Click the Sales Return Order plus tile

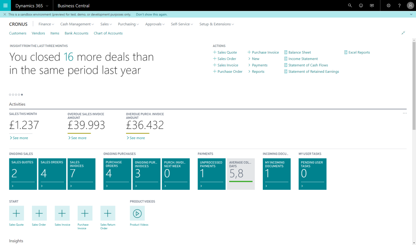point(108,213)
